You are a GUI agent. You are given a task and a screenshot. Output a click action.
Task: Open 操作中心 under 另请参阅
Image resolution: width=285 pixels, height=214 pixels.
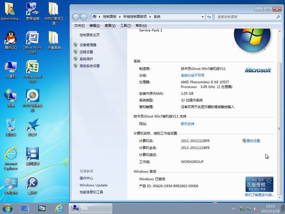(86, 178)
